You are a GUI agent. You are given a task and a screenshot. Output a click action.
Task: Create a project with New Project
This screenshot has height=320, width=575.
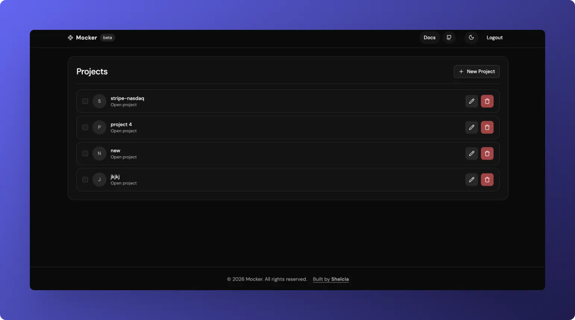(477, 72)
